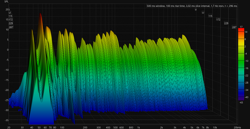Click the -30 tick on the SPL axis
The width and height of the screenshot is (250, 129).
point(7,110)
